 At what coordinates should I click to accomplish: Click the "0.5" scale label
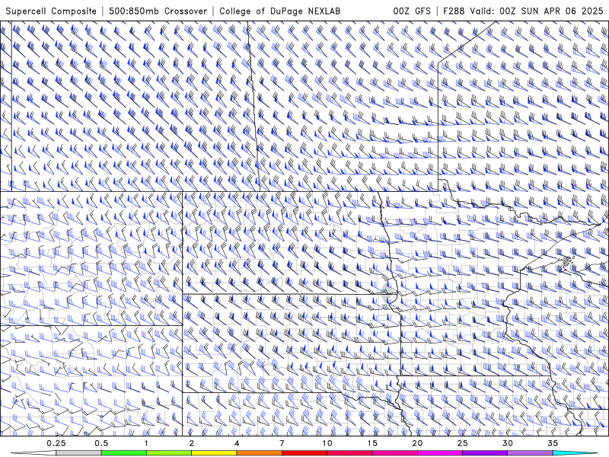pyautogui.click(x=101, y=443)
